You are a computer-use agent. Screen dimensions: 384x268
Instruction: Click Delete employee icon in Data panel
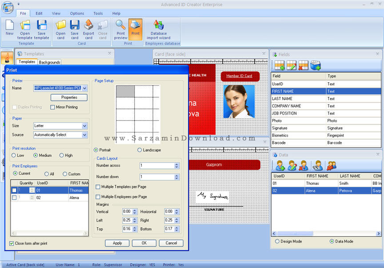pyautogui.click(x=304, y=166)
